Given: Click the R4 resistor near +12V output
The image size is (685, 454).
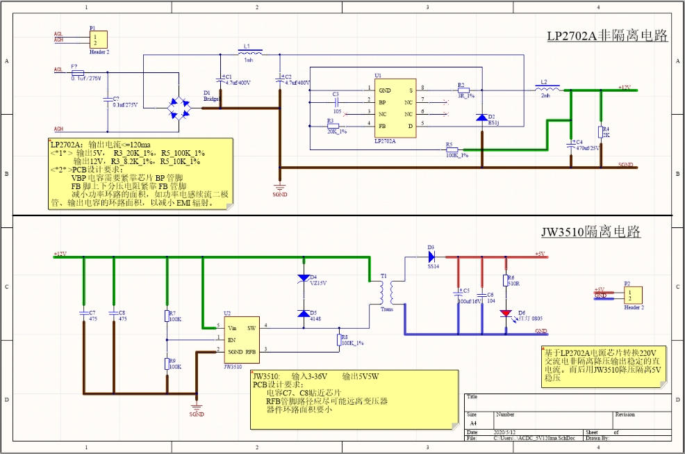Looking at the screenshot, I should point(600,131).
